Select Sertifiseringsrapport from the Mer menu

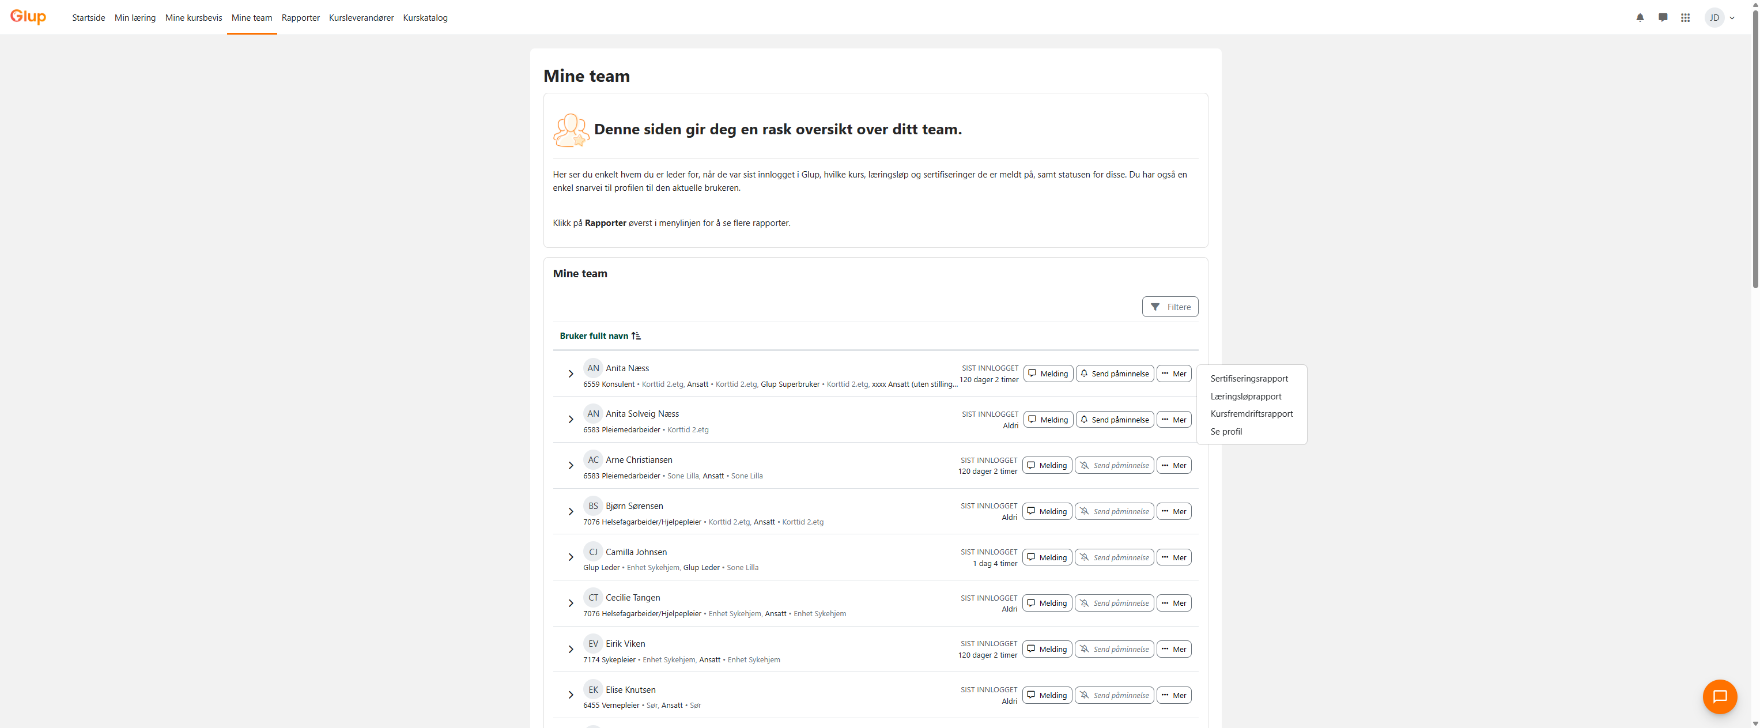[x=1249, y=379]
